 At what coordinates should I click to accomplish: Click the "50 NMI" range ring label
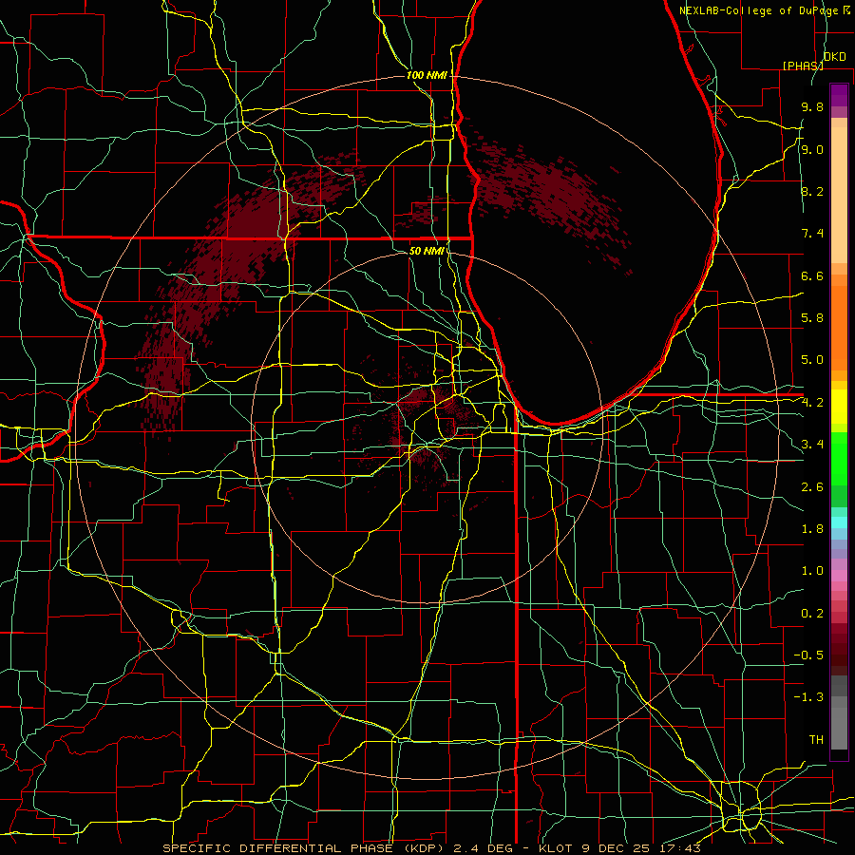coord(427,251)
